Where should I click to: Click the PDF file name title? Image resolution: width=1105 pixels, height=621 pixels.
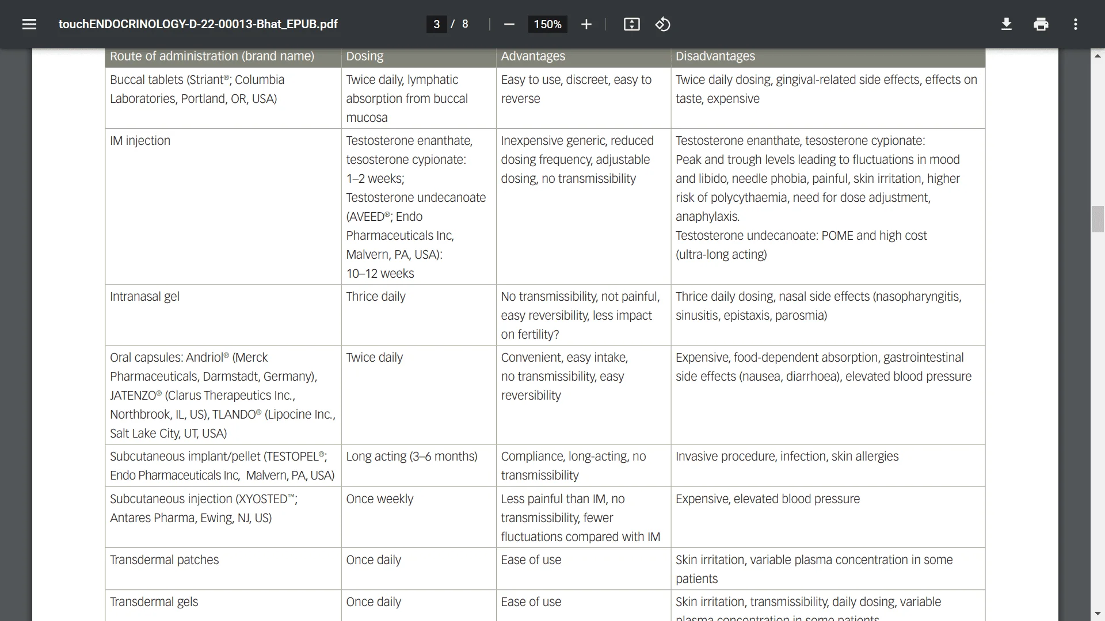(x=198, y=24)
